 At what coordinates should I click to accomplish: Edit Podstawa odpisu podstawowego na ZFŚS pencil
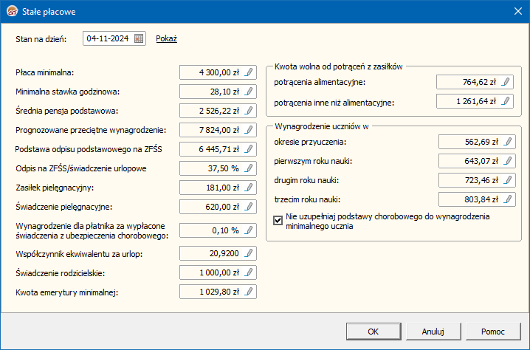[x=249, y=149]
